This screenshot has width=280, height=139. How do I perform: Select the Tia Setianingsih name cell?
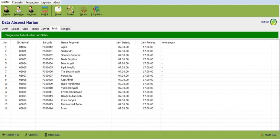pos(86,72)
